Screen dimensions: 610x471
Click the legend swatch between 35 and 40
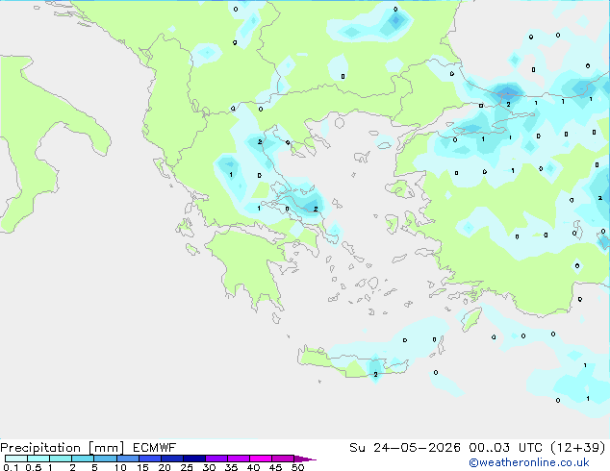[239, 459]
